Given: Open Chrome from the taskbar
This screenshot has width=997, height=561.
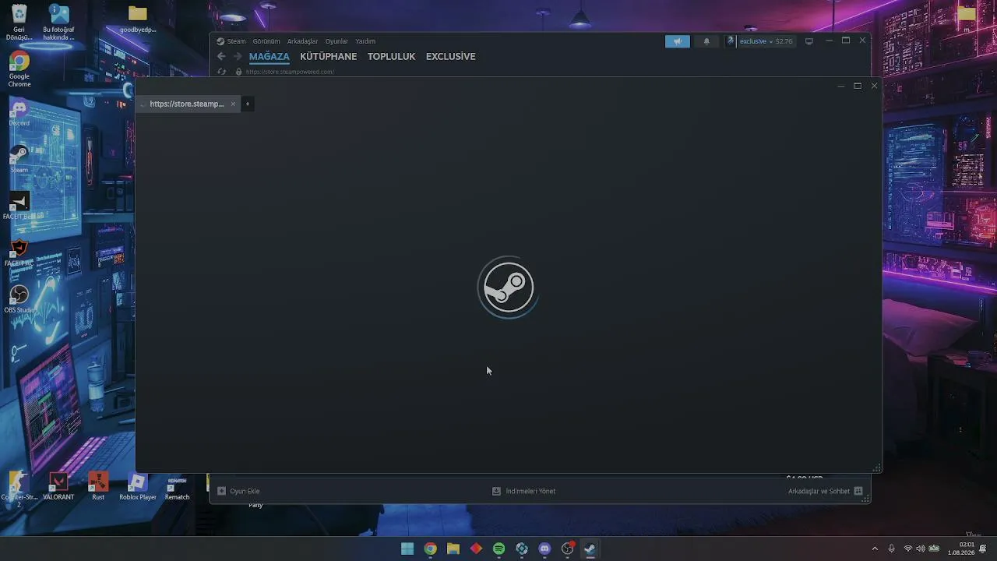Looking at the screenshot, I should coord(430,549).
